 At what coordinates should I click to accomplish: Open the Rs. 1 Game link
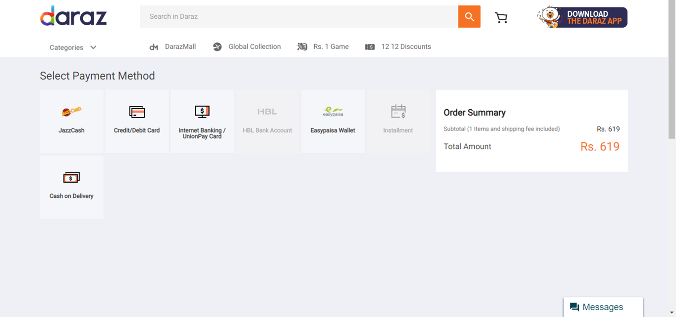331,46
